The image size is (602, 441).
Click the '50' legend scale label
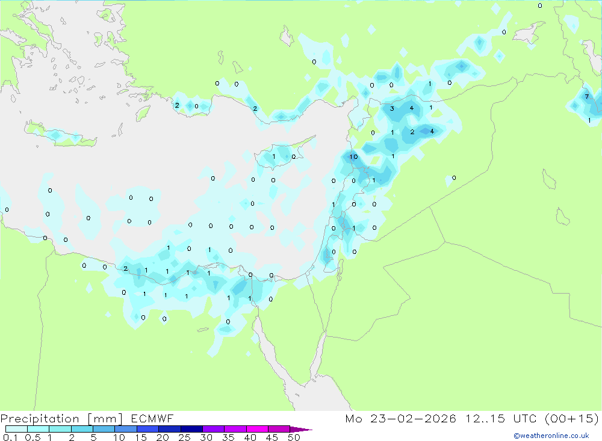click(x=294, y=437)
